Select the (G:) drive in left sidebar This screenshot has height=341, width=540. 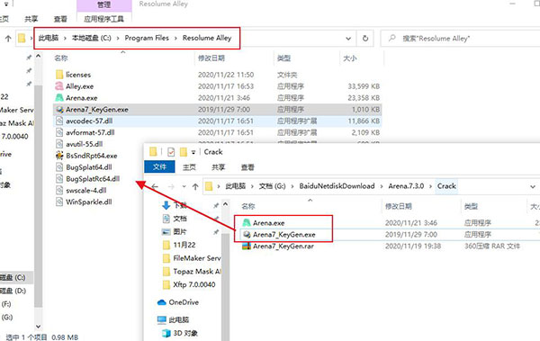(7, 318)
